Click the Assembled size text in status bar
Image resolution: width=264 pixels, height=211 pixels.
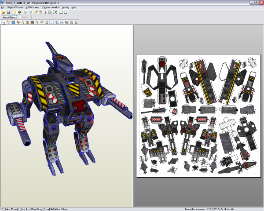[209, 209]
